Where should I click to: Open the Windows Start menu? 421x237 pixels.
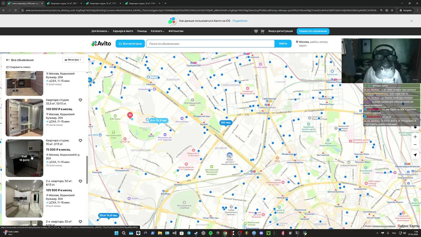point(116,233)
